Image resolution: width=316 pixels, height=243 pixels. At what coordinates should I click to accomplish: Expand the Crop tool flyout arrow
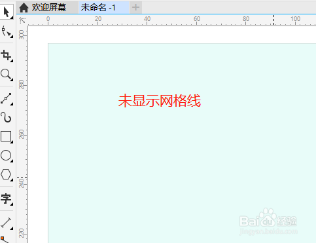[12, 60]
